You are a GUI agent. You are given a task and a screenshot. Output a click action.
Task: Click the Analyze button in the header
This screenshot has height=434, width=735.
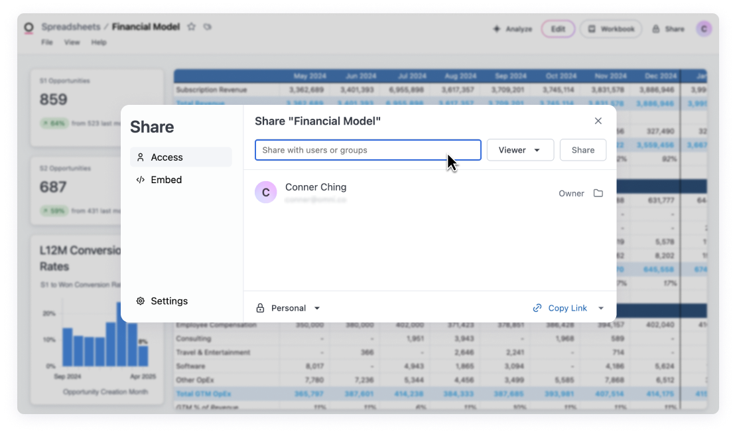pos(513,29)
